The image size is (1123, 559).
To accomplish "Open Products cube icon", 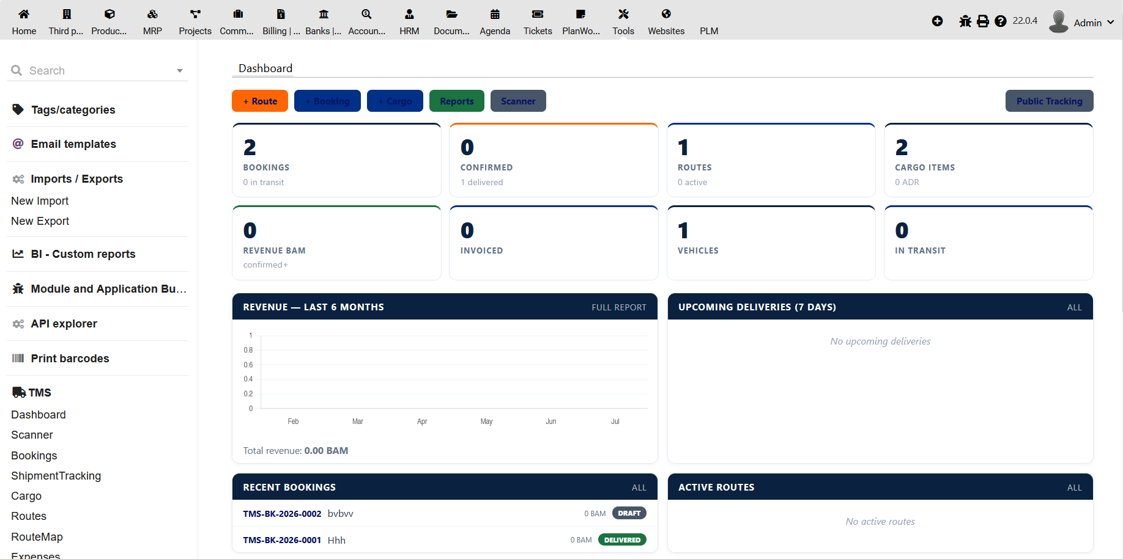I will point(109,14).
